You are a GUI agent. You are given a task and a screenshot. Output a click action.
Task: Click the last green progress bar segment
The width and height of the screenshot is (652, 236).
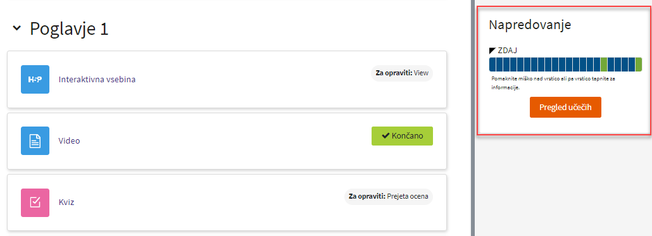point(639,65)
